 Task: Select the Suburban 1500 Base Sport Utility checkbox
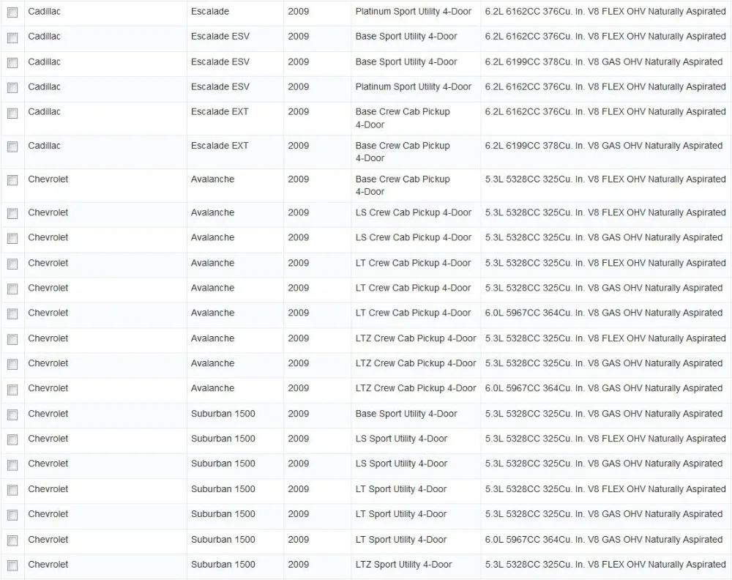click(12, 414)
